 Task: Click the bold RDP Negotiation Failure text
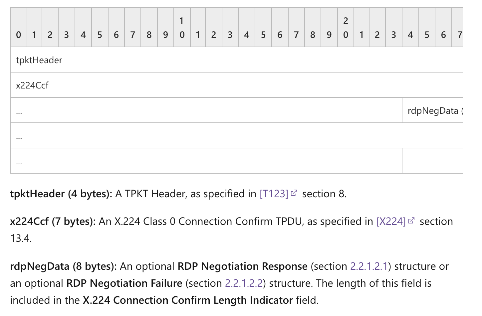[x=124, y=283]
